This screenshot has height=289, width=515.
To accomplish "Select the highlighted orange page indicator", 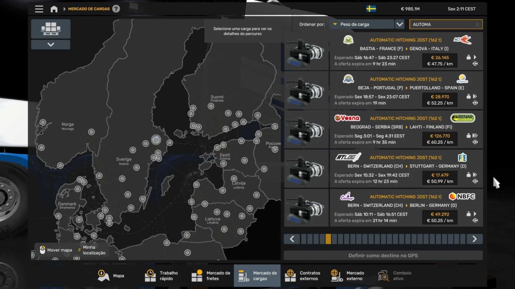I will [x=328, y=239].
